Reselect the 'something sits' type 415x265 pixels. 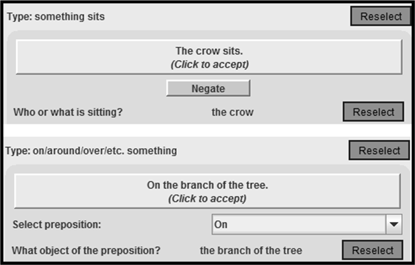(x=381, y=16)
